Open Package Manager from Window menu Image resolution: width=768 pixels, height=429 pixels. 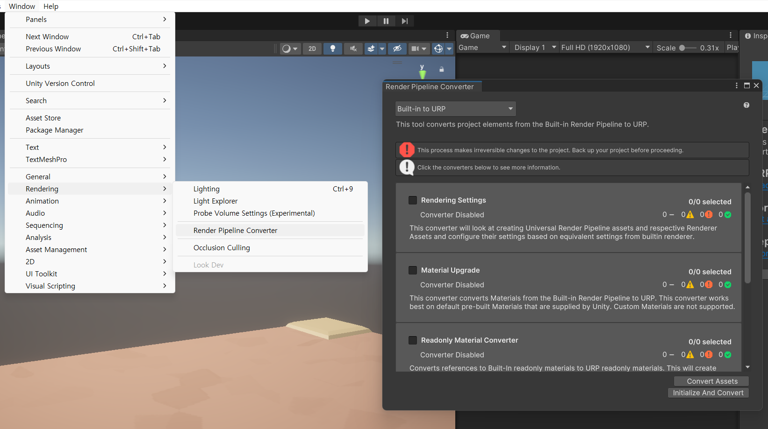pos(90,130)
